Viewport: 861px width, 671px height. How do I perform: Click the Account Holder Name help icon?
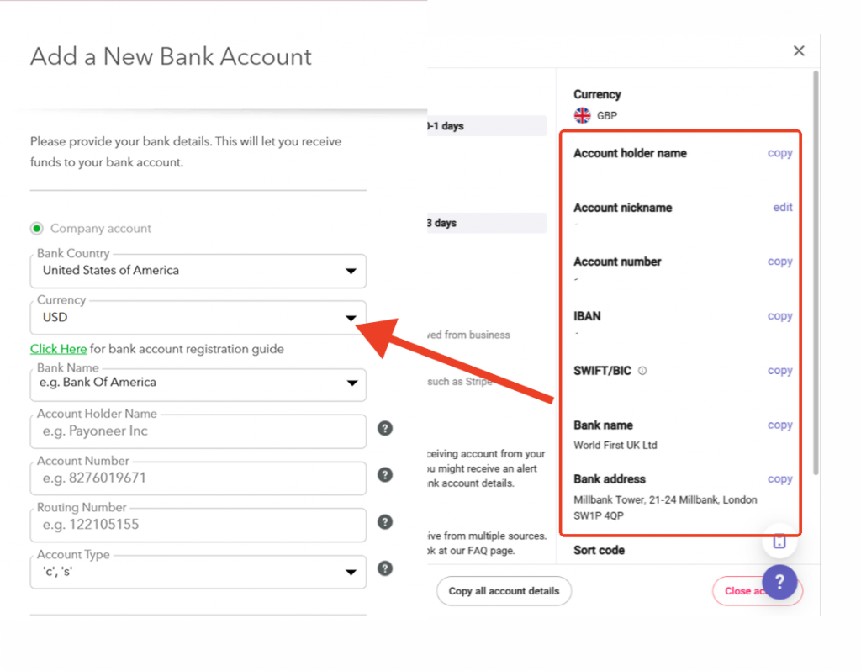coord(385,429)
